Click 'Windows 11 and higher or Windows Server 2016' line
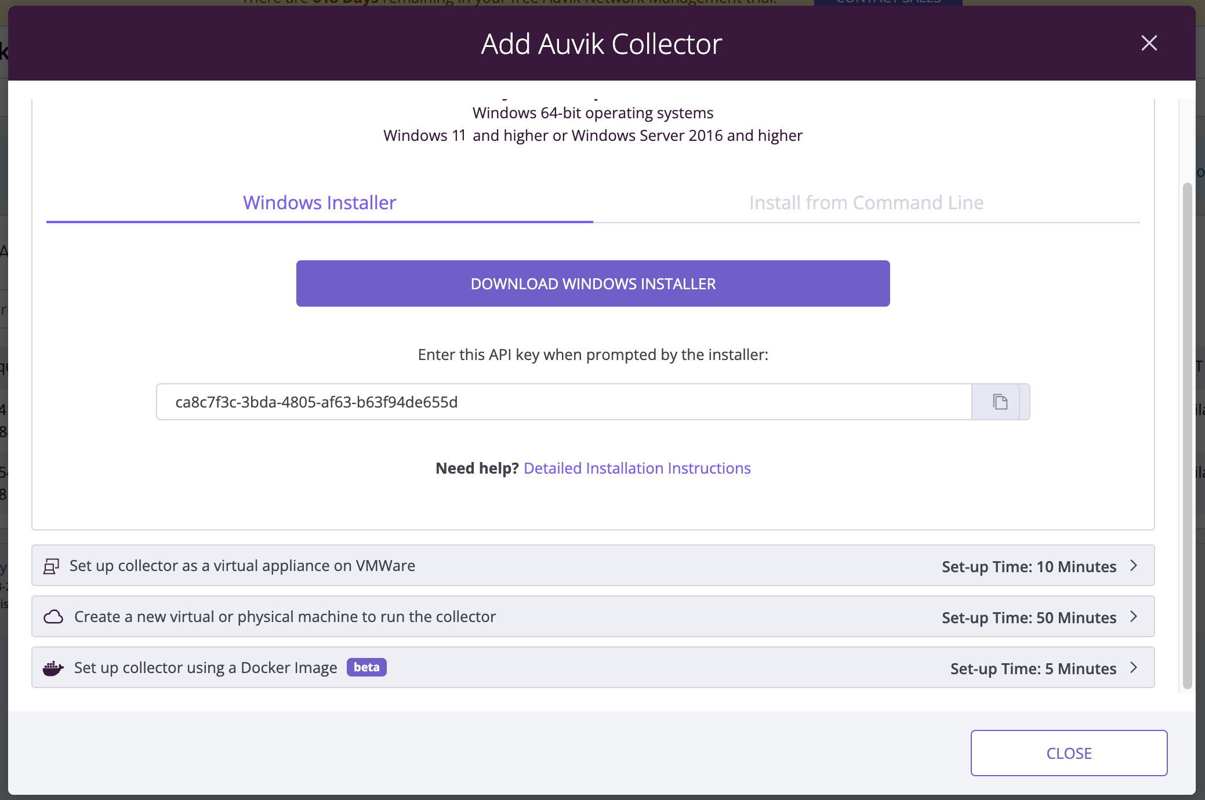The height and width of the screenshot is (800, 1205). (593, 135)
